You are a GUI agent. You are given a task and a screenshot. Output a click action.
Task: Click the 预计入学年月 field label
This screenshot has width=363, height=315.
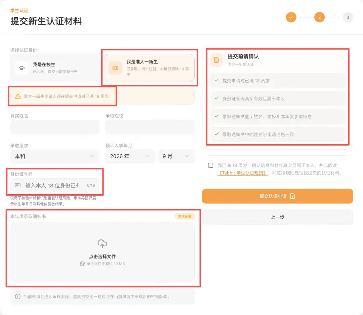119,146
